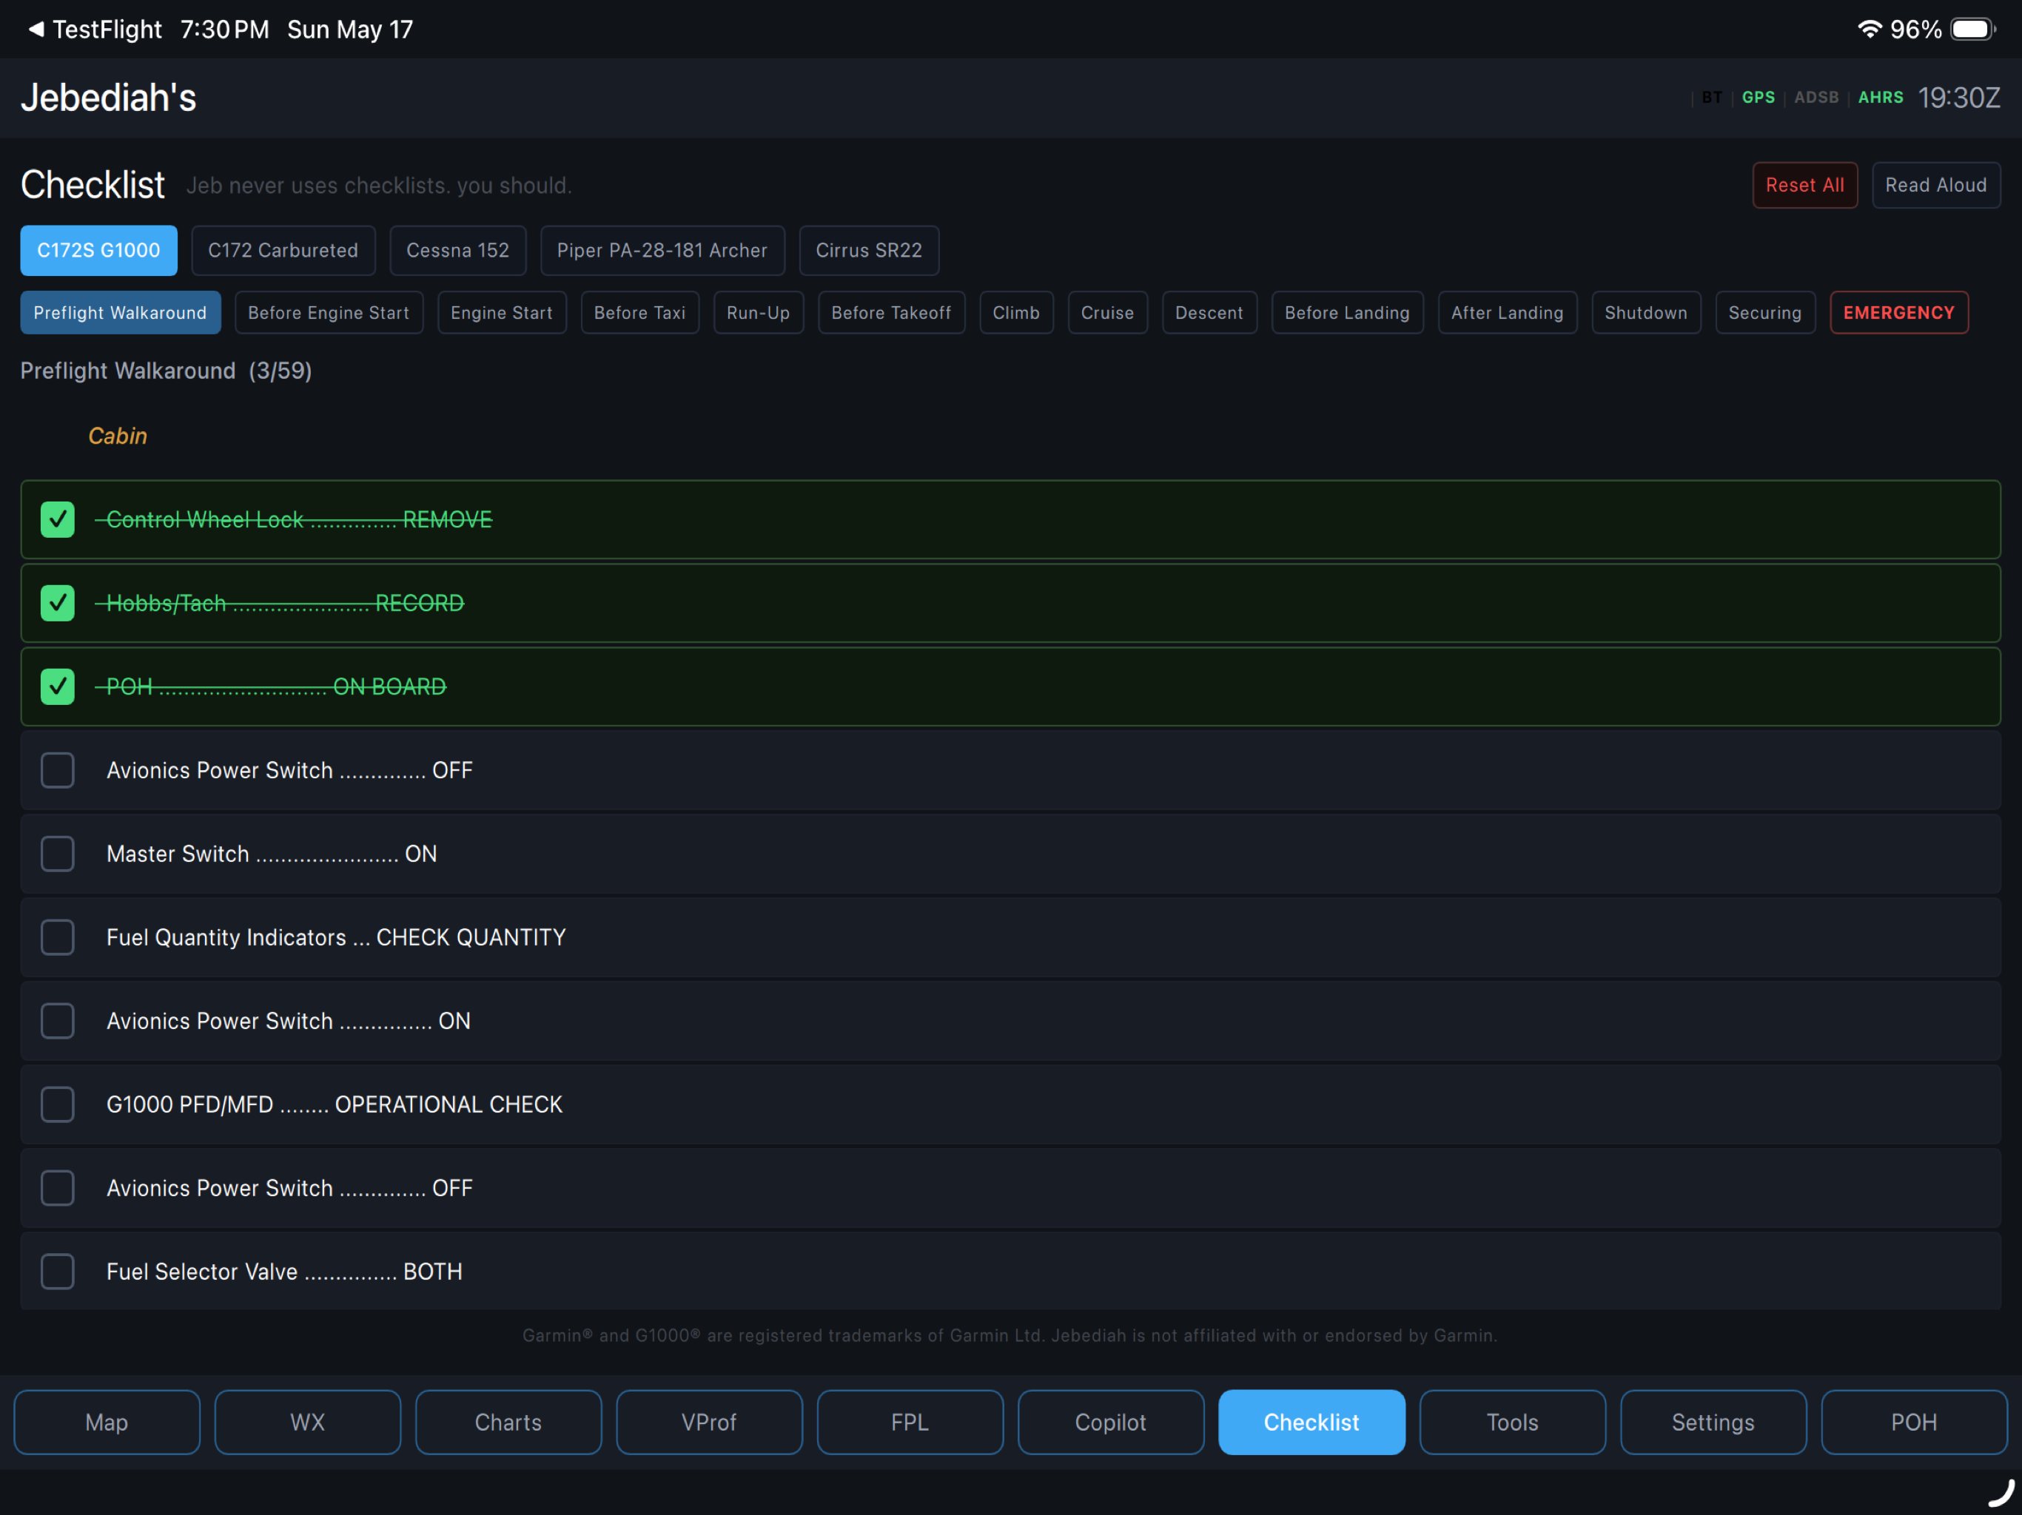
Task: Uncheck Control Wheel Lock REMOVE checkbox
Action: [58, 520]
